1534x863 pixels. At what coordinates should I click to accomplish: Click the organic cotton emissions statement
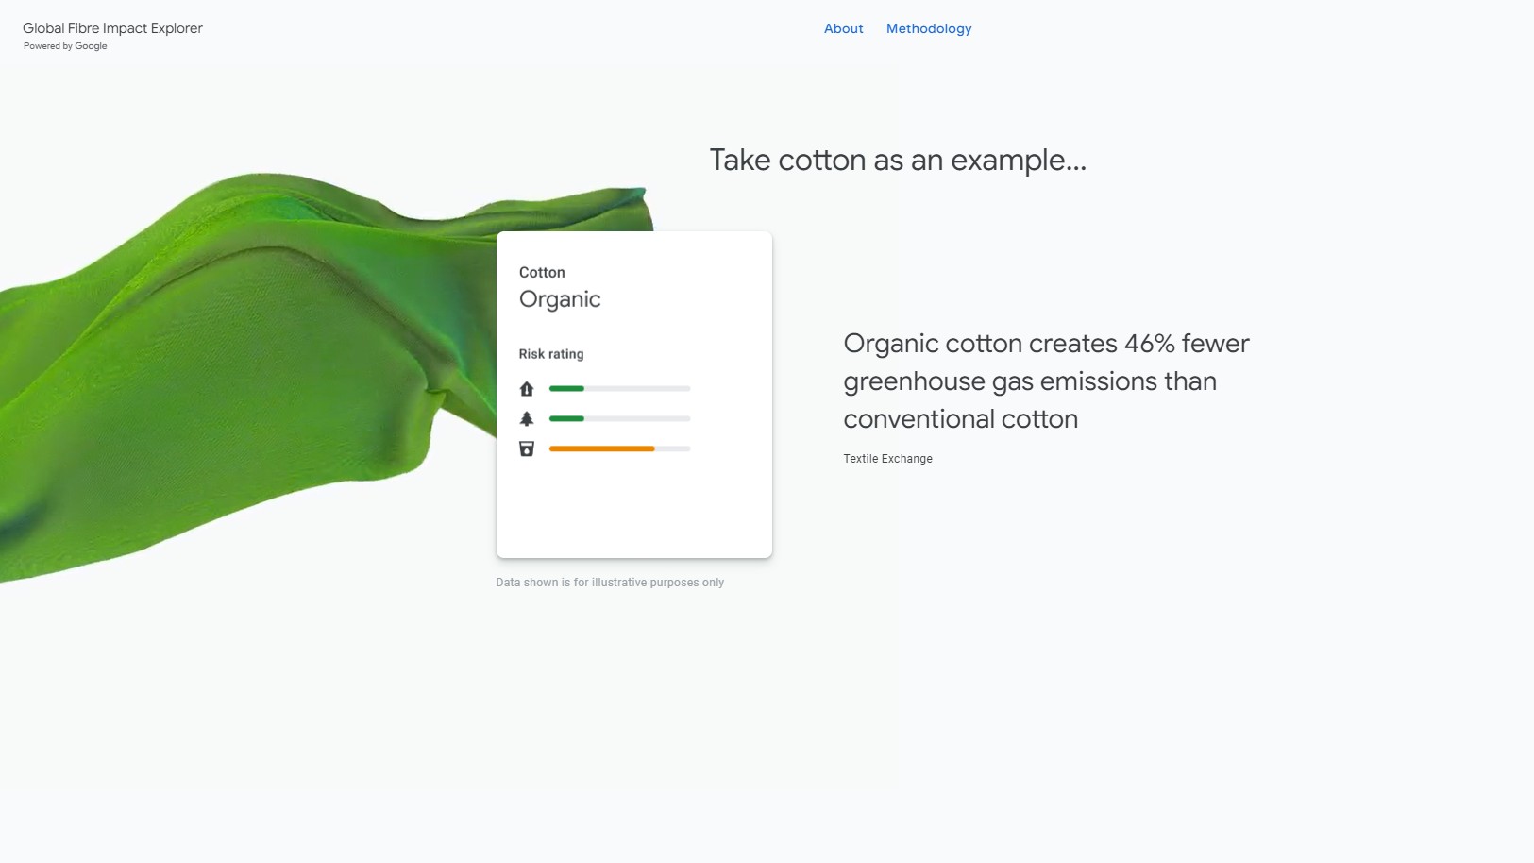point(1046,381)
